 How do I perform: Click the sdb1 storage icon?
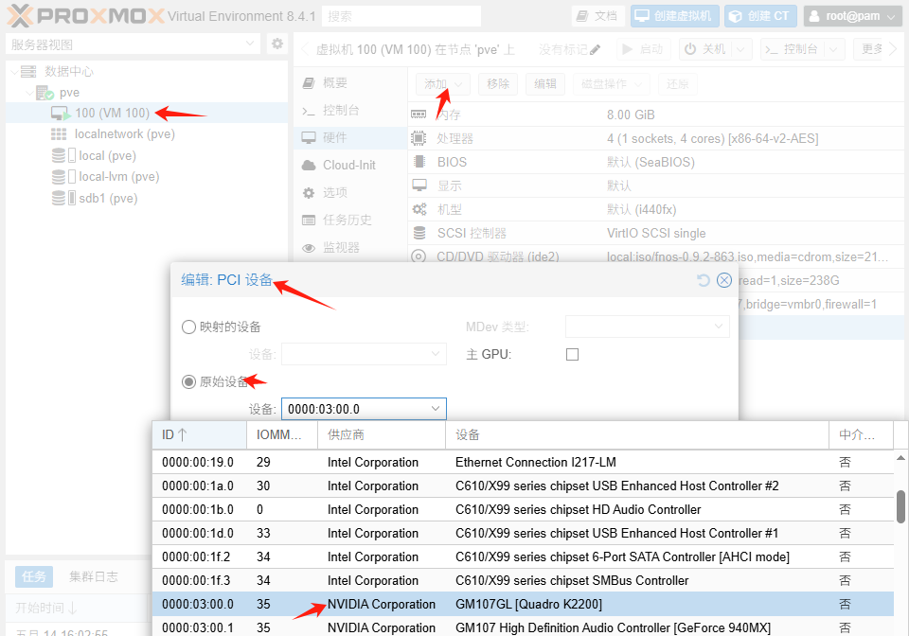pos(63,198)
